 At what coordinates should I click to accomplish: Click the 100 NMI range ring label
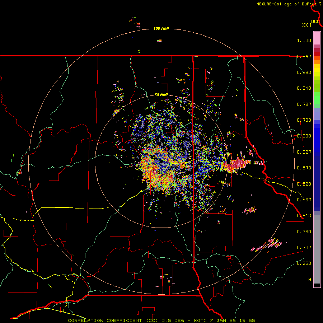coord(161,28)
